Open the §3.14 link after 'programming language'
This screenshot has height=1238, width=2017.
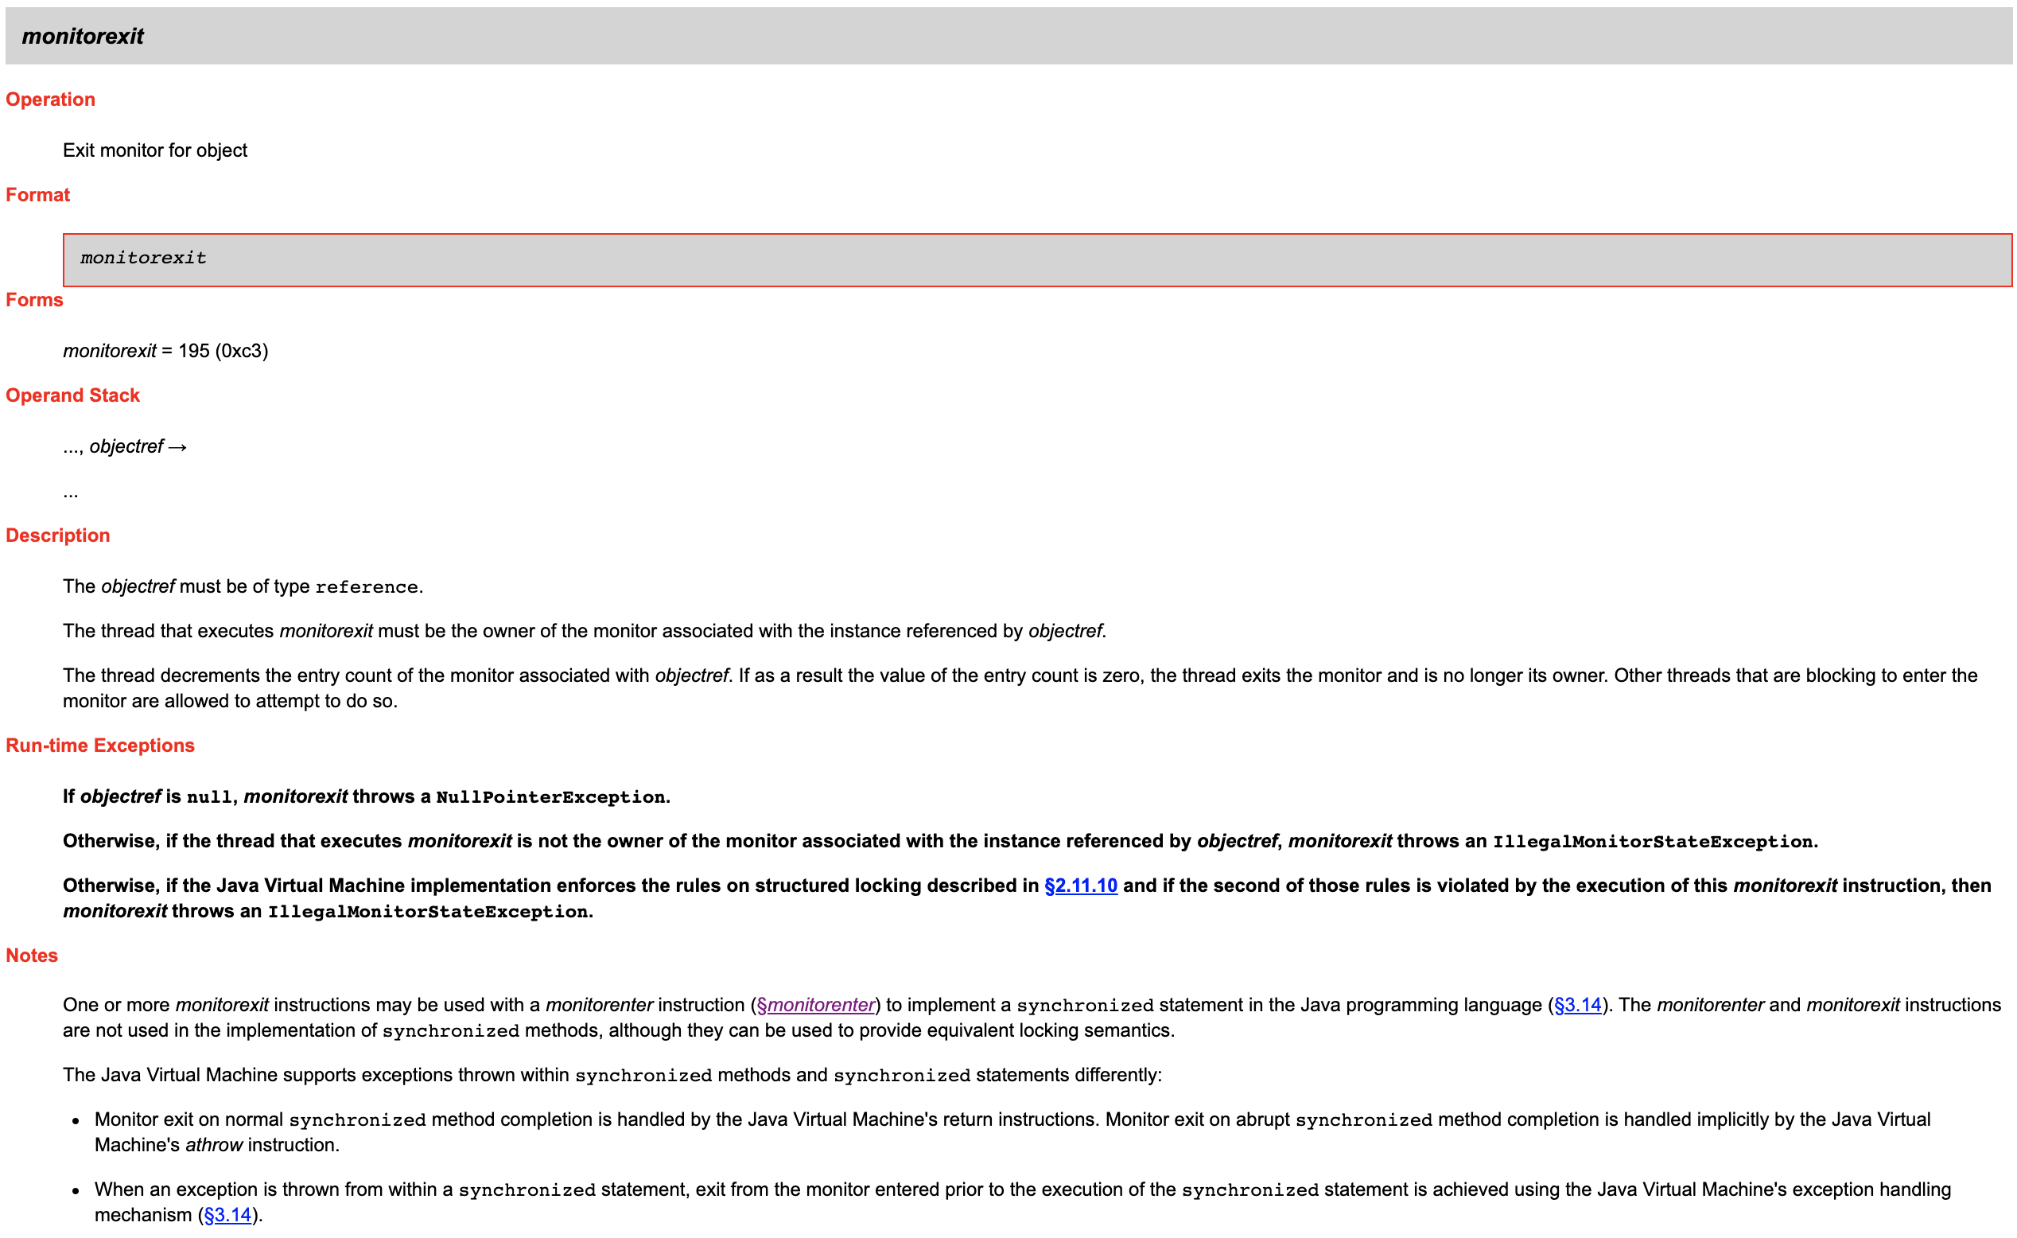pos(1577,1006)
